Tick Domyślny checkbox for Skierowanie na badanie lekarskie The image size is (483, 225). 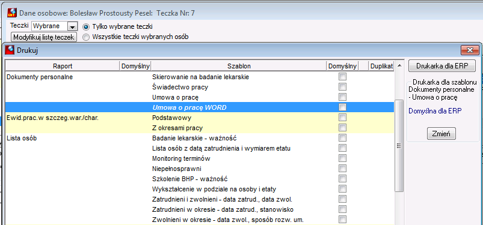tap(342, 77)
